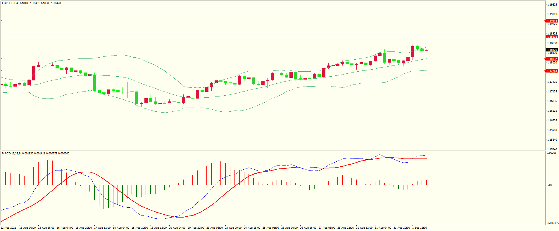Click left anchor handle of 1.17763 line

[x=1, y=71]
